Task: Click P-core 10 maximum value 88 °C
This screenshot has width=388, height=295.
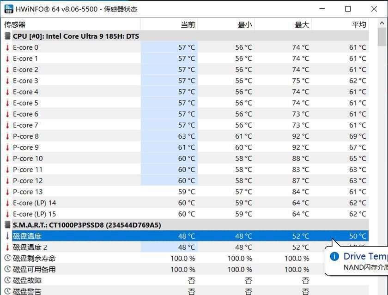Action: click(x=301, y=159)
